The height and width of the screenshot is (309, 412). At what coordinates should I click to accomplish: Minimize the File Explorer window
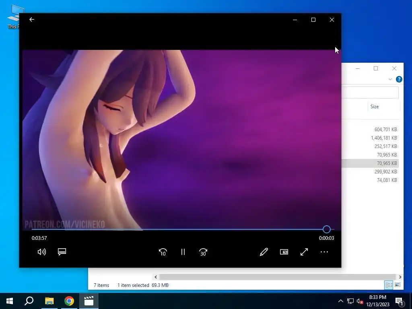tap(358, 68)
